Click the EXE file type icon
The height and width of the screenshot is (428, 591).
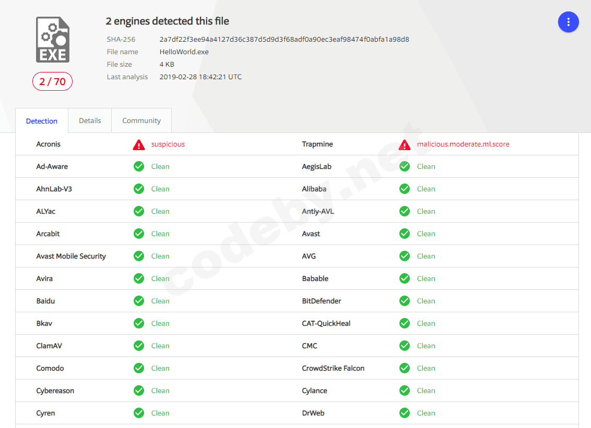click(52, 40)
